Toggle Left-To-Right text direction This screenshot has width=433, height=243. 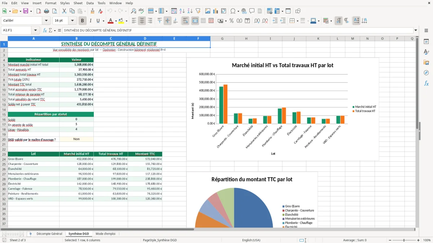click(x=338, y=21)
